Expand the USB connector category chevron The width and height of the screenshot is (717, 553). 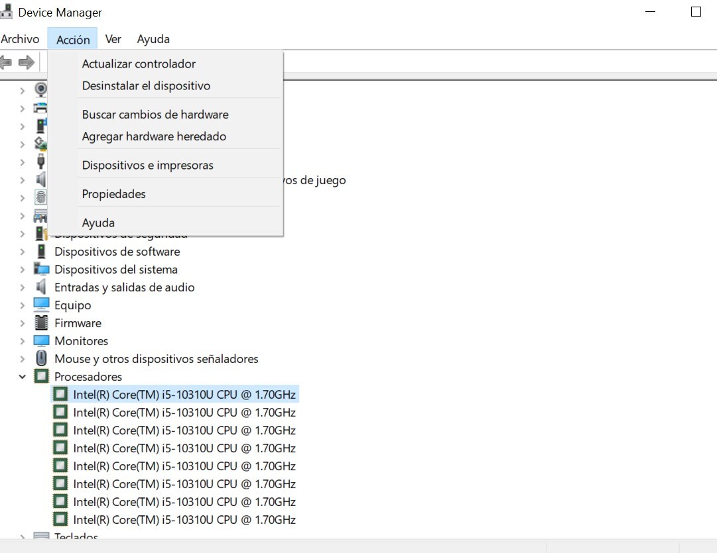[x=22, y=162]
